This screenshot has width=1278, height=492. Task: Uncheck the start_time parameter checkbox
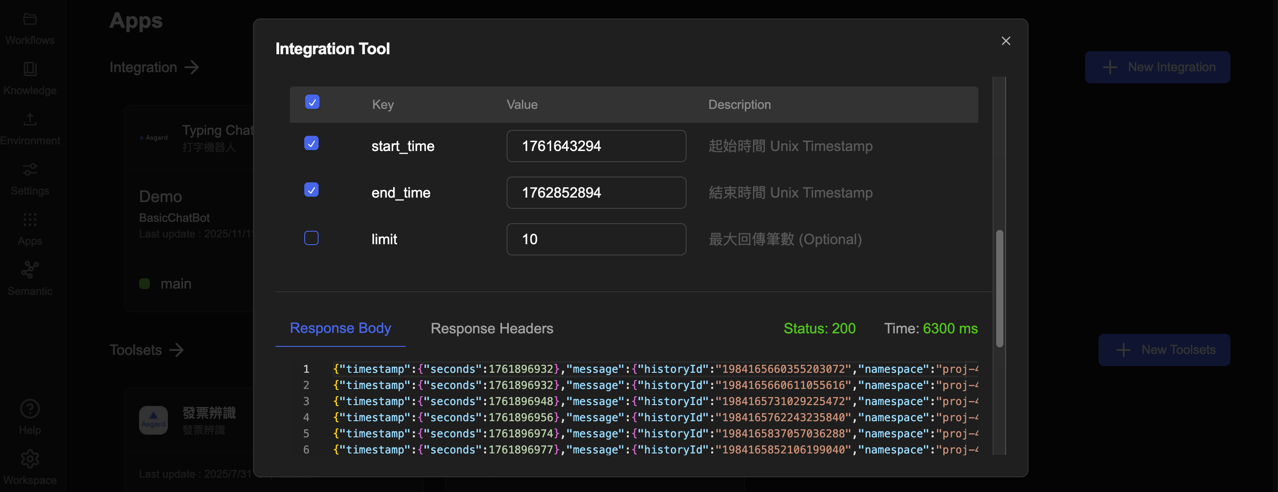pos(311,143)
